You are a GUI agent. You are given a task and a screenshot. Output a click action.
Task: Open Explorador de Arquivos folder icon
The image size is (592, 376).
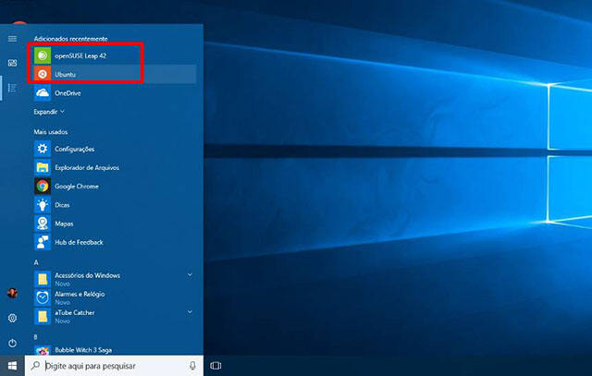tap(43, 167)
